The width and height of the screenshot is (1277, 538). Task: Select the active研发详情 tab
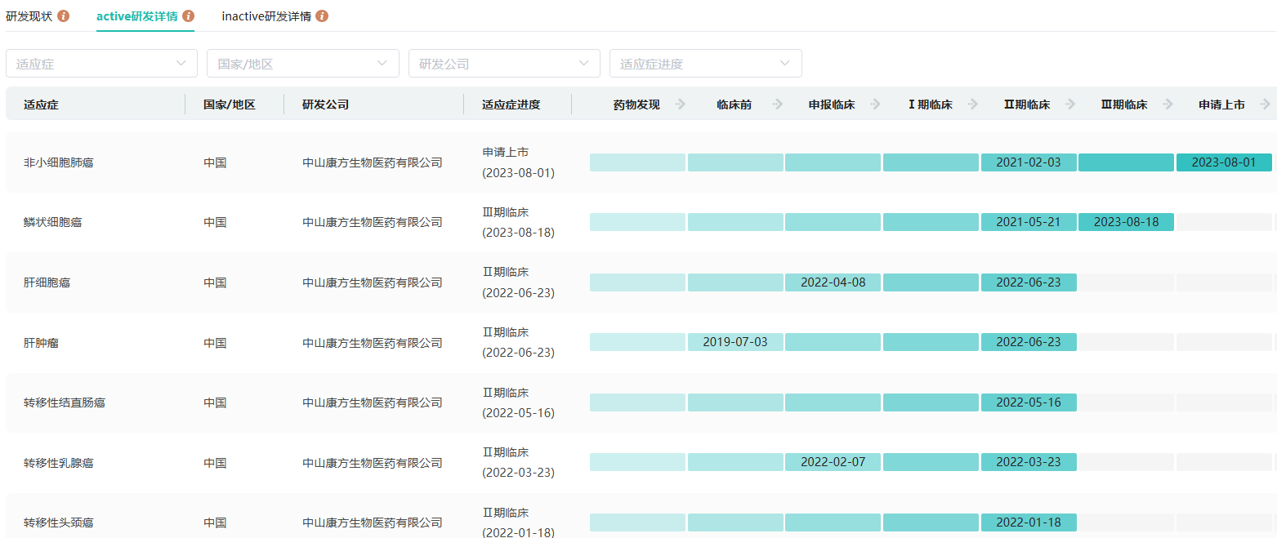136,16
